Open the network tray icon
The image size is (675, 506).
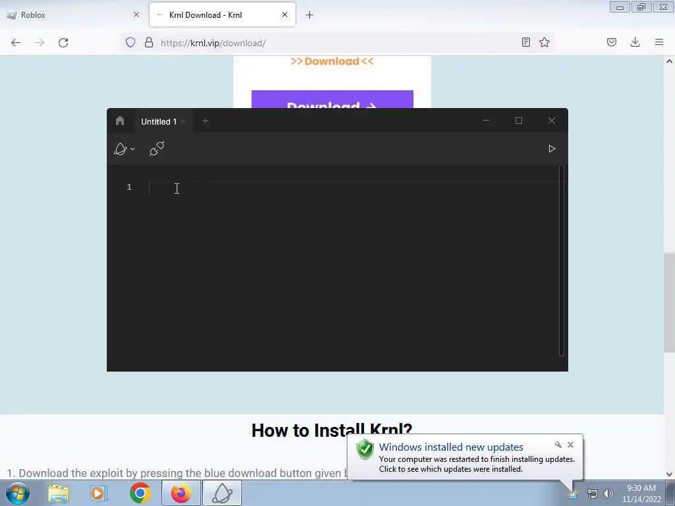593,494
